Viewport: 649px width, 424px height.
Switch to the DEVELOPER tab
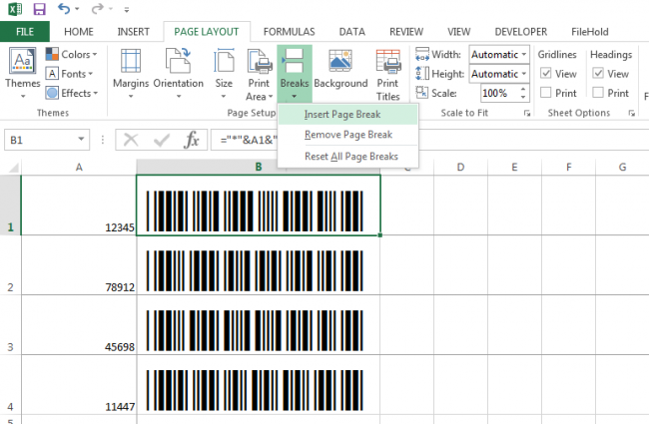click(521, 32)
